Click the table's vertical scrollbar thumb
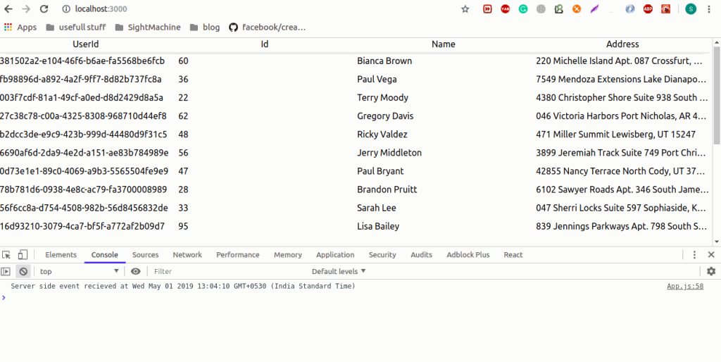This screenshot has width=721, height=362. click(717, 95)
